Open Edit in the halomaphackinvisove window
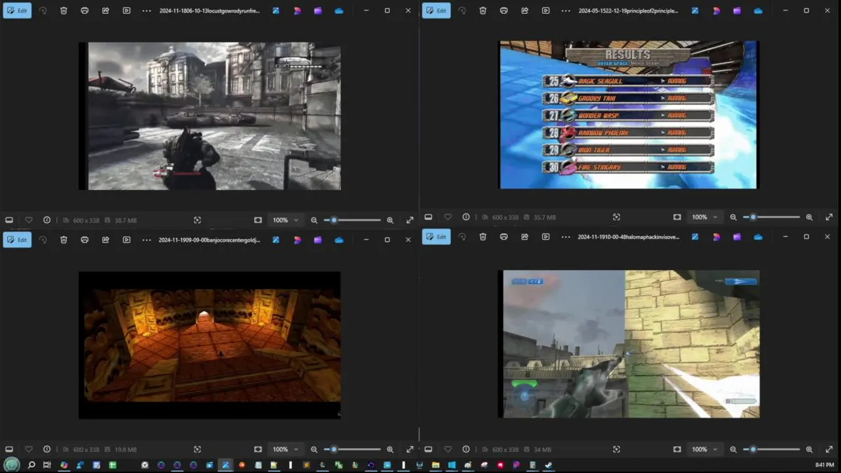Viewport: 841px width, 473px height. click(x=436, y=236)
